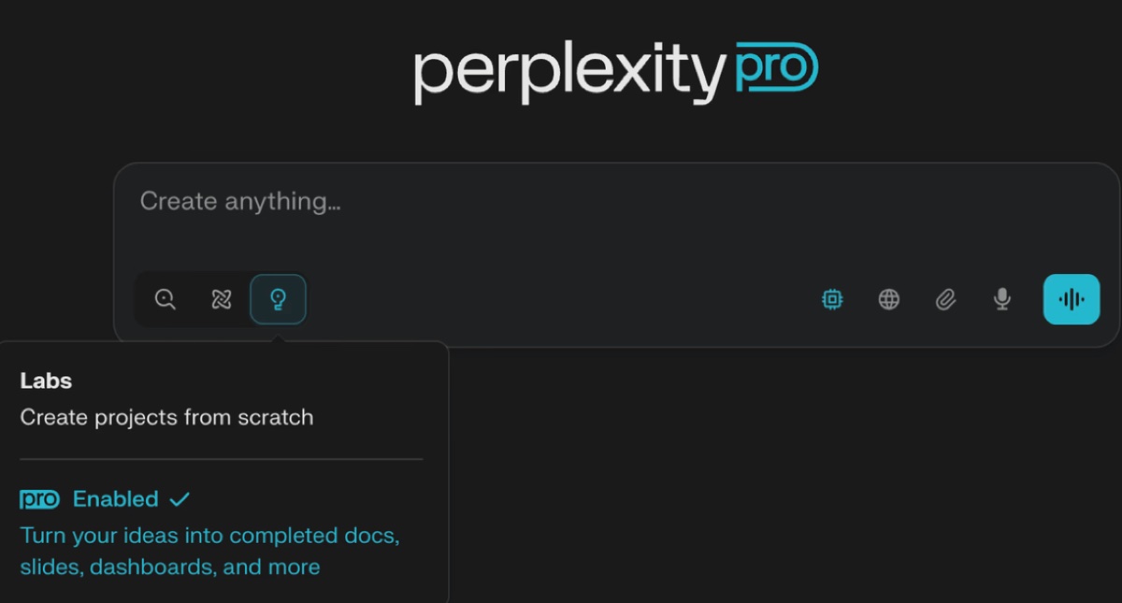Click the Perplexity pro logo

[617, 70]
